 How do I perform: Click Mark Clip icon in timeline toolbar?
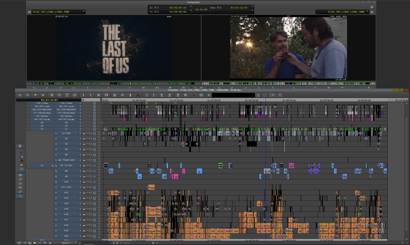(99, 95)
